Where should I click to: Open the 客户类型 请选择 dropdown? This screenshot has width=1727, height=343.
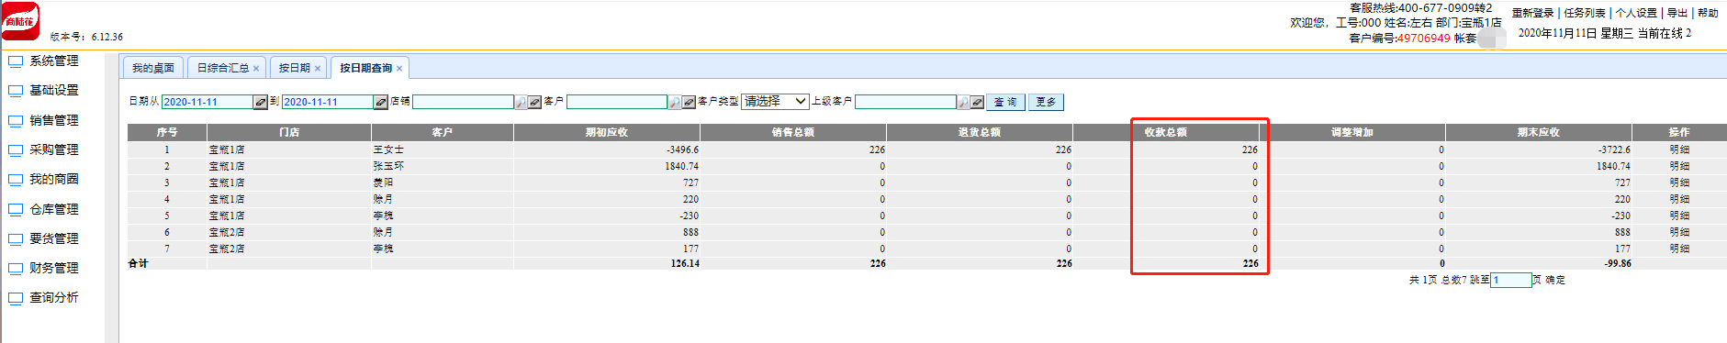point(775,101)
